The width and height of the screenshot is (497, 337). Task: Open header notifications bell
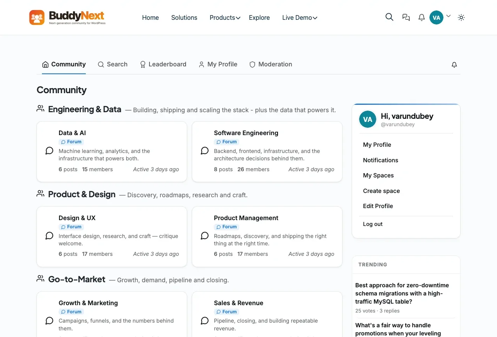coord(422,17)
